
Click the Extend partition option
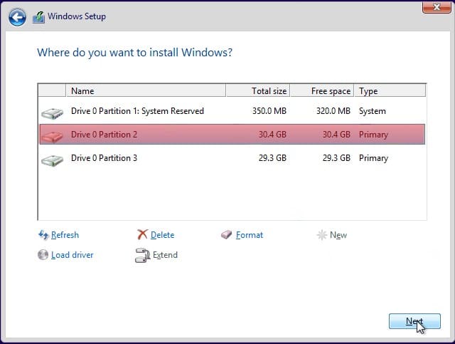(x=165, y=255)
